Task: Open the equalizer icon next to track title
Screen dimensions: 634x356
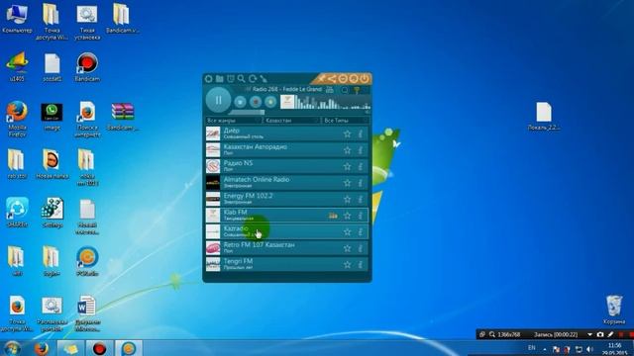Action: pyautogui.click(x=330, y=90)
